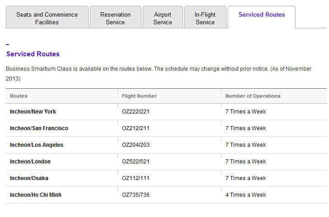Click the Incheon/London route entry
Viewport: 329px width, 217px height.
click(x=30, y=162)
